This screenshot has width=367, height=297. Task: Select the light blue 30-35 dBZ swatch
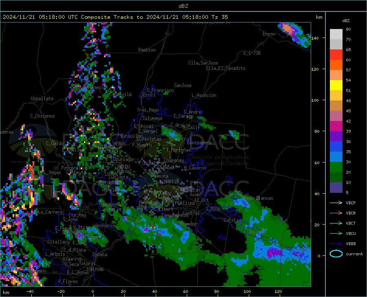(x=336, y=157)
